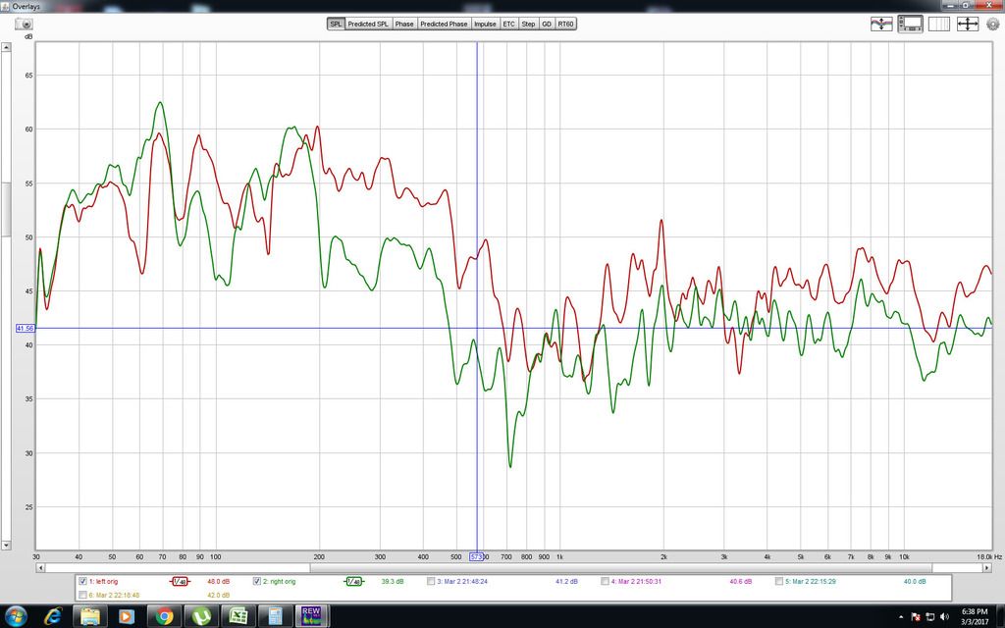1005x628 pixels.
Task: Open graph controls with the gear icon
Action: 993,25
